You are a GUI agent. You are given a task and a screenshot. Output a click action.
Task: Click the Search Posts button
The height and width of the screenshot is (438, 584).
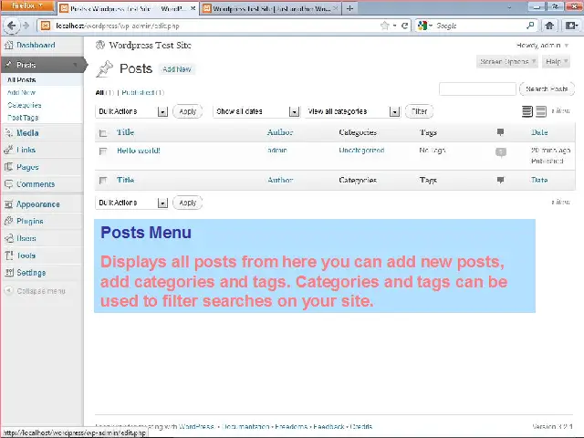[x=547, y=89]
